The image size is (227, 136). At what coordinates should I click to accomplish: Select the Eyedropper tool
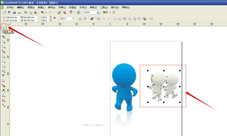pos(3,90)
